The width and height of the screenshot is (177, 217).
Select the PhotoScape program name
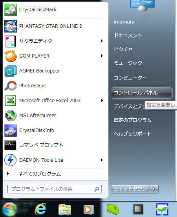33,86
